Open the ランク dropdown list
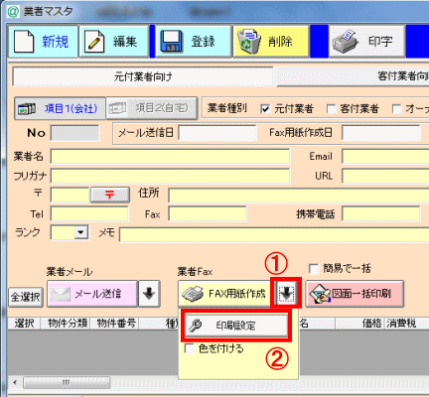This screenshot has height=397, width=429. click(81, 232)
